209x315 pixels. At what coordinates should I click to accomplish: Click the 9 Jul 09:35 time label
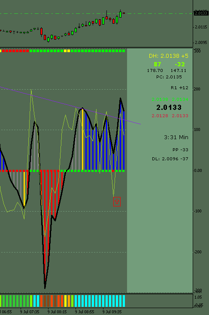tap(112, 312)
